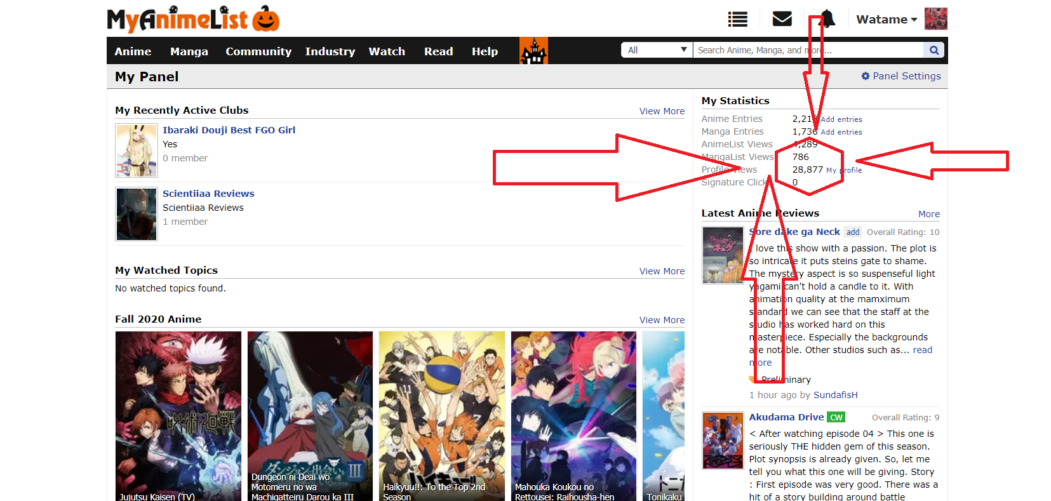Open the All search category dropdown
1051x501 pixels.
point(657,50)
